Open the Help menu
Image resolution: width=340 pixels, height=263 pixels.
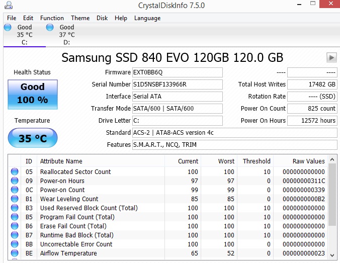[x=121, y=18]
